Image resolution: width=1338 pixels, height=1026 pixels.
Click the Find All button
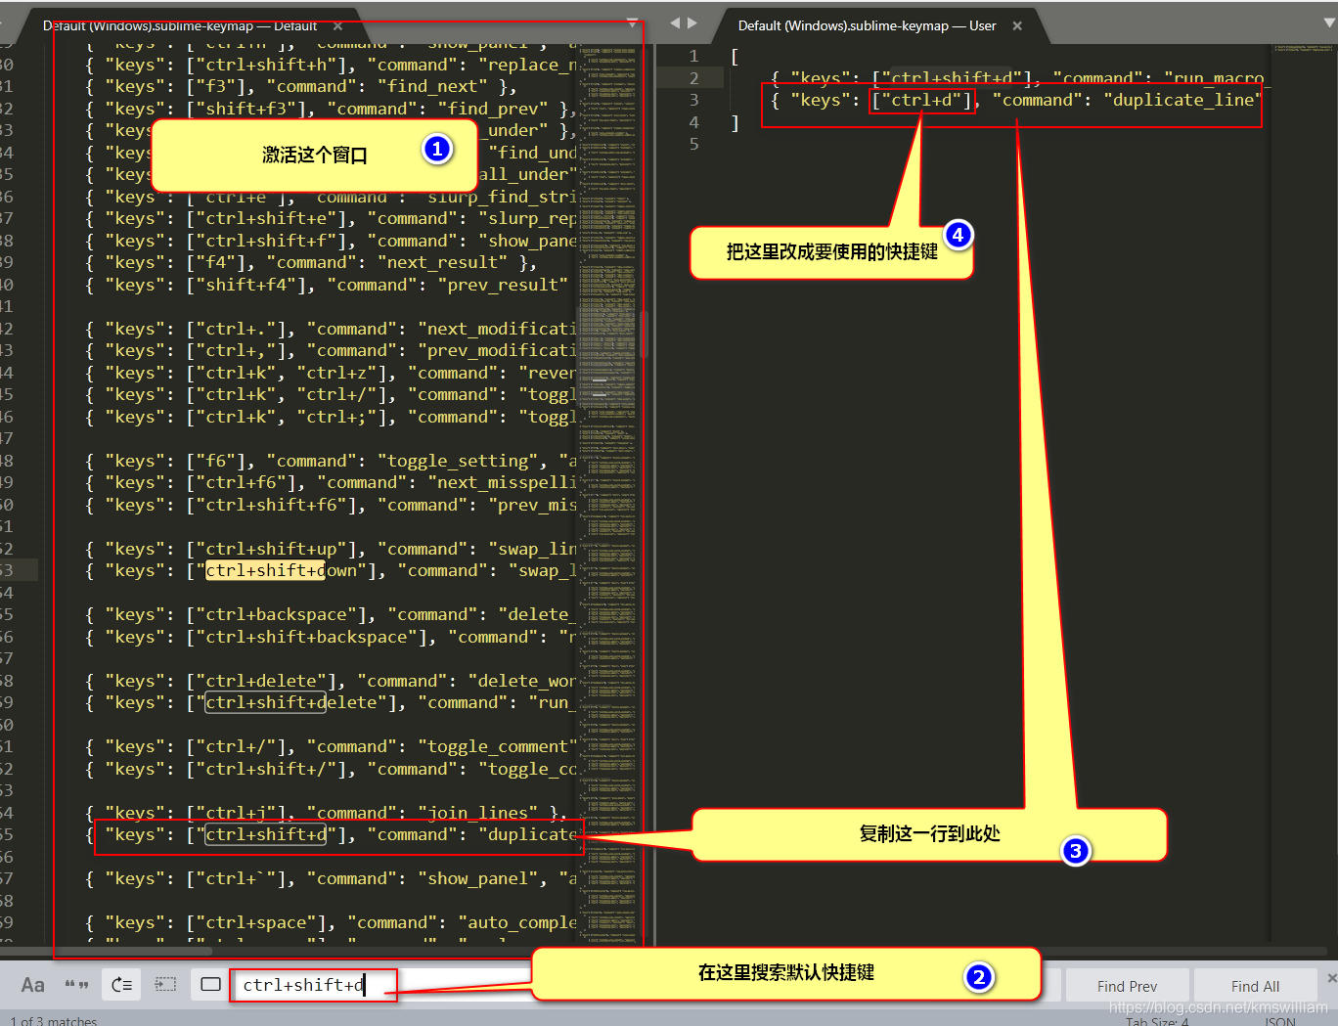pos(1255,986)
